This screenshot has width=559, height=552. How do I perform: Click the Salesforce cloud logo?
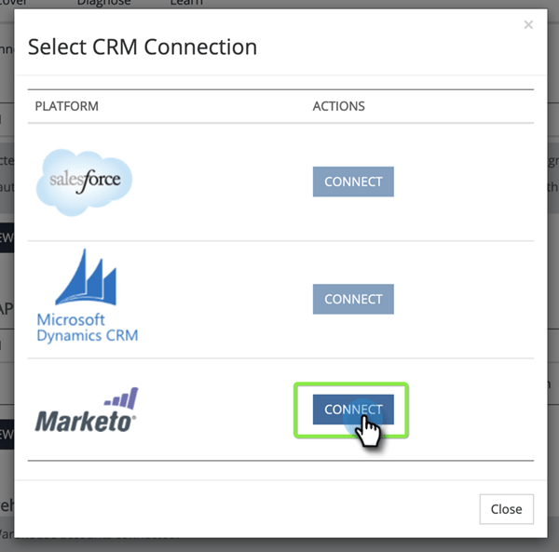coord(85,182)
